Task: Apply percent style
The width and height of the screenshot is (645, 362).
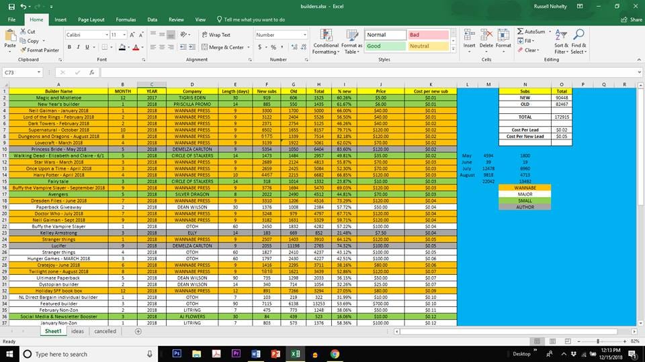Action: point(273,48)
